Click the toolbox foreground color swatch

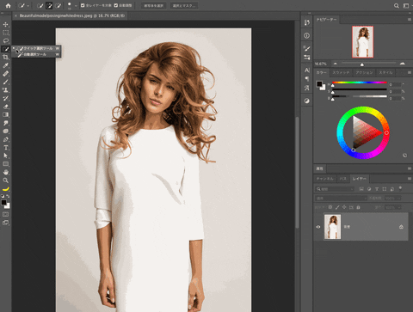[x=3, y=203]
